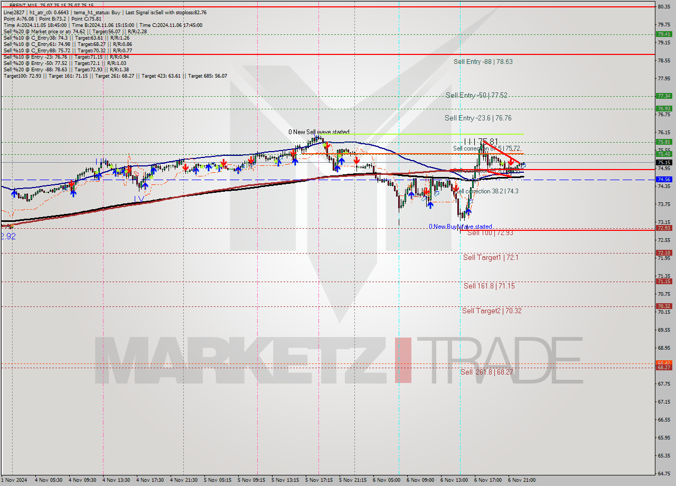The width and height of the screenshot is (676, 486).
Task: Click the '4 Nov 13:30' time label
Action: 117,480
